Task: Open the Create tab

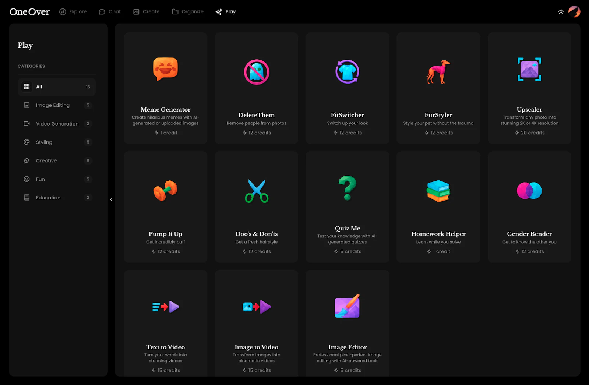Action: [x=146, y=12]
